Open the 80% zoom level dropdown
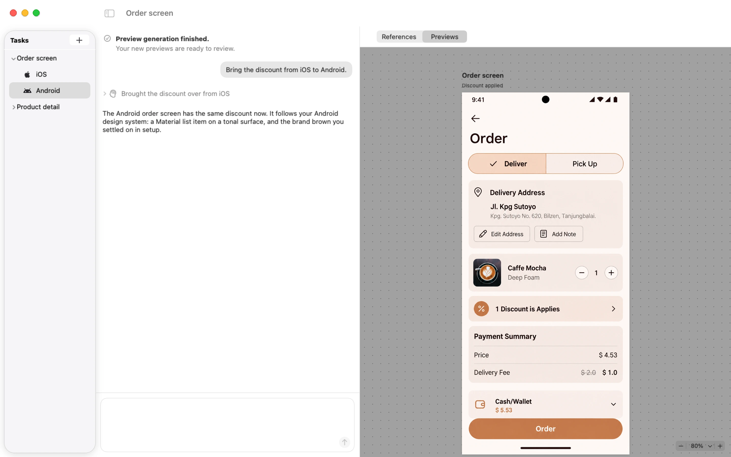 click(710, 446)
